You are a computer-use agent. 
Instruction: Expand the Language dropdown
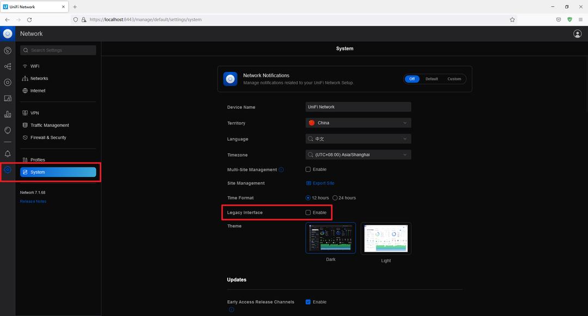(358, 139)
